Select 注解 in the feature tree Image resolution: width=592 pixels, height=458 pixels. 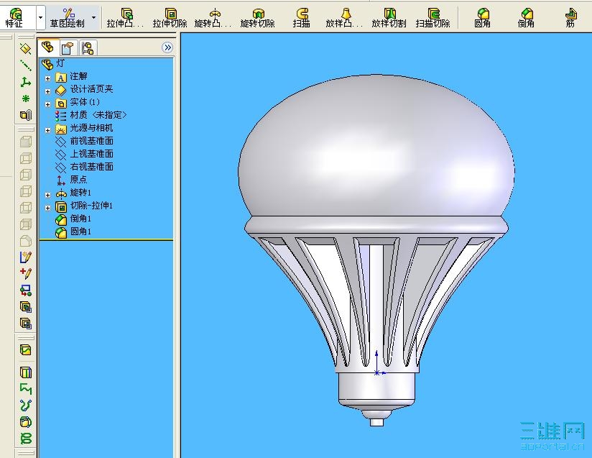(71, 77)
